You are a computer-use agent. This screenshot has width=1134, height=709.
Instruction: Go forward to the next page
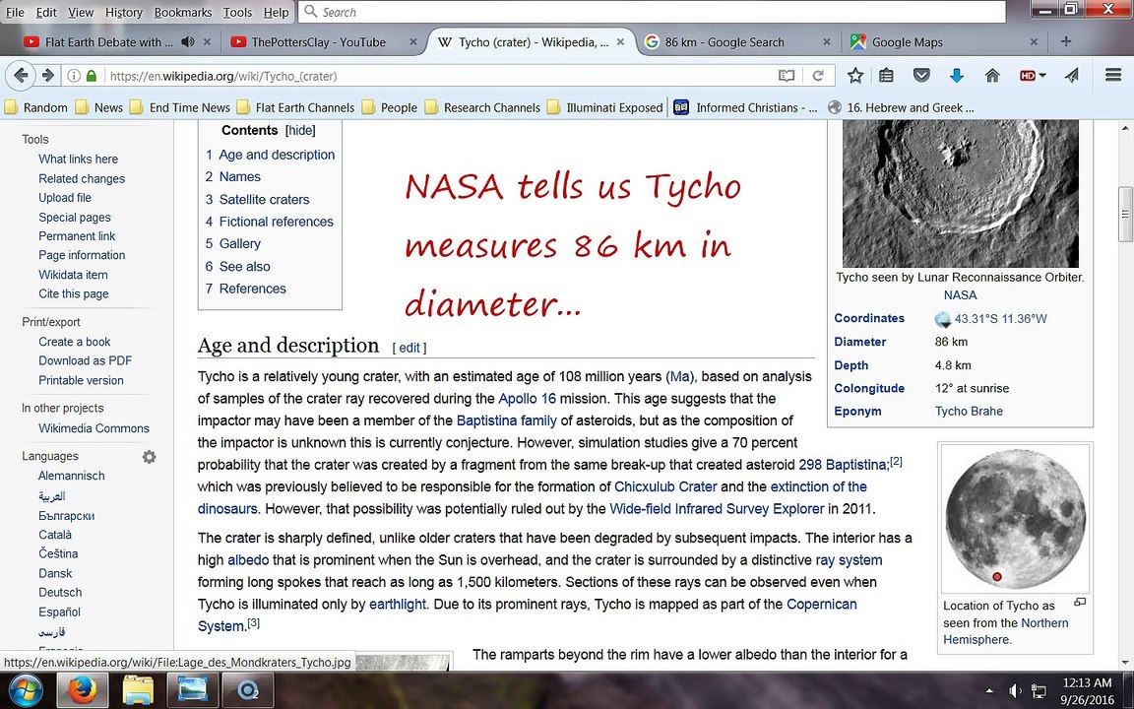coord(47,75)
